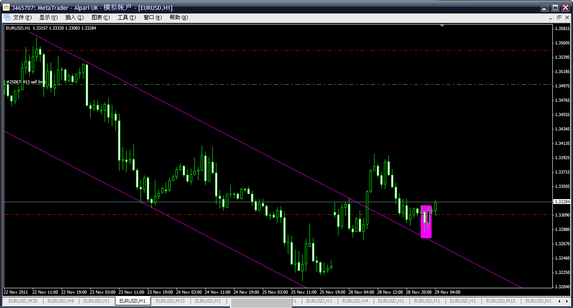This screenshot has height=308, width=573.
Task: Click price scale value 1.34135
Action: click(x=562, y=143)
